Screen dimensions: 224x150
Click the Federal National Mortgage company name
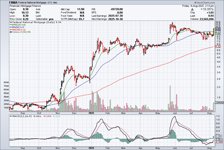click(x=33, y=2)
